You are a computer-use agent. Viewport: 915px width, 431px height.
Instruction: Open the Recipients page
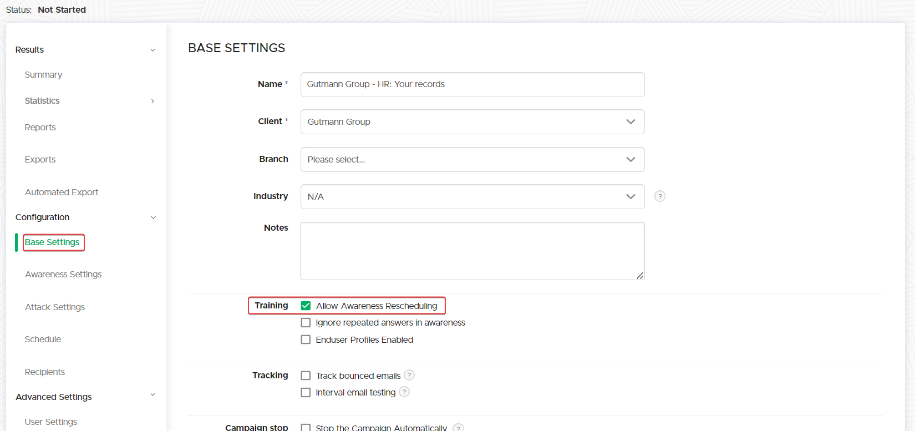coord(45,372)
